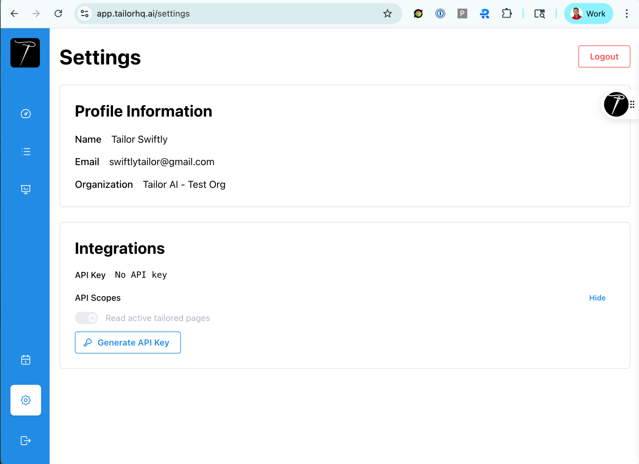
Task: Open site information via the tune icon in address bar
Action: click(x=84, y=13)
